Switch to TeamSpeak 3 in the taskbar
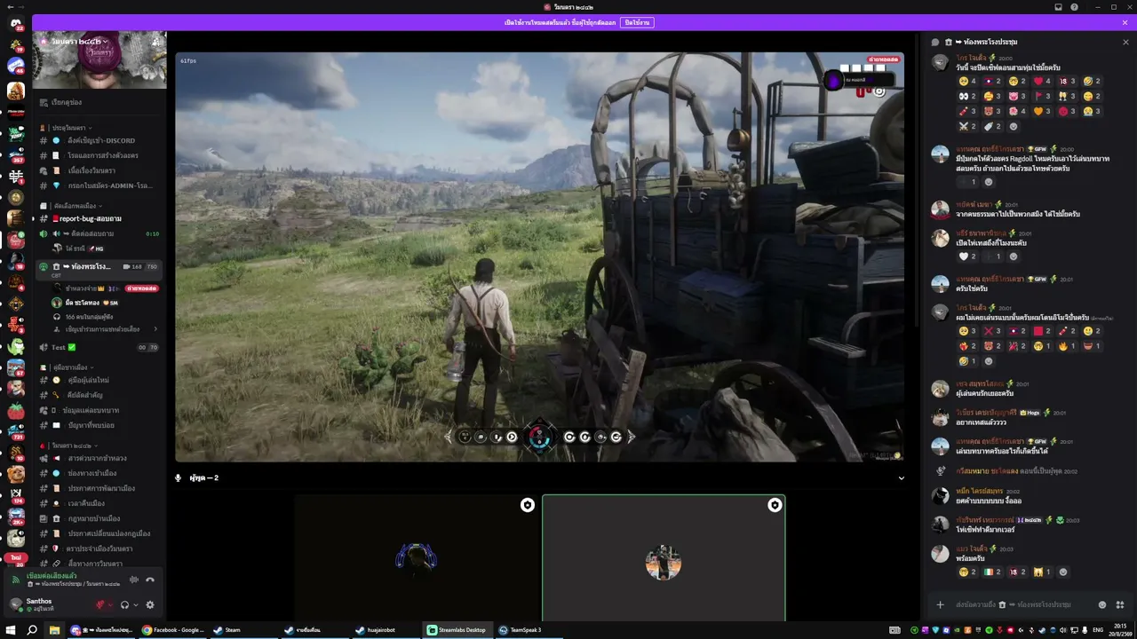The width and height of the screenshot is (1137, 639). pos(528,630)
